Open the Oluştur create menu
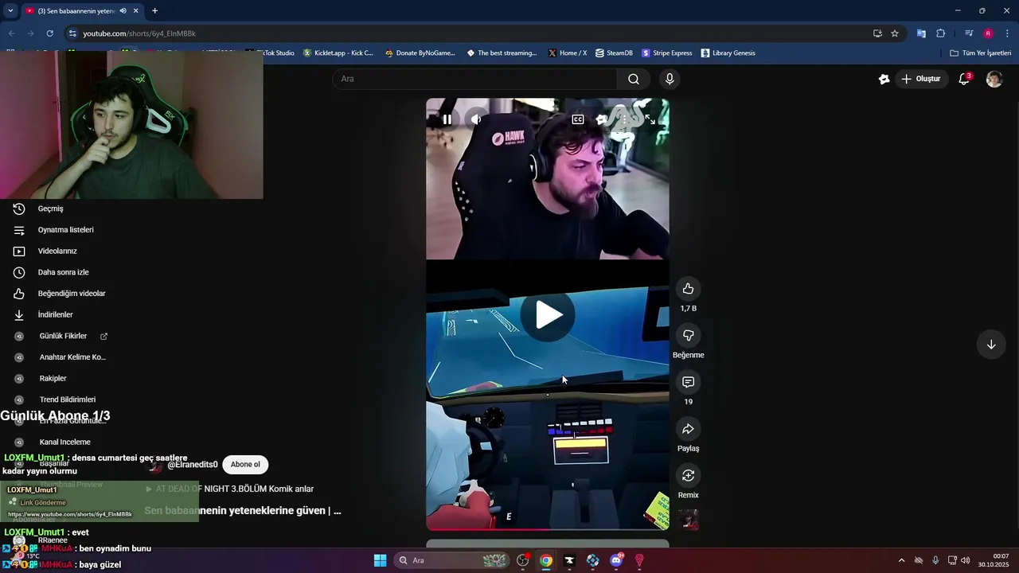 [920, 79]
